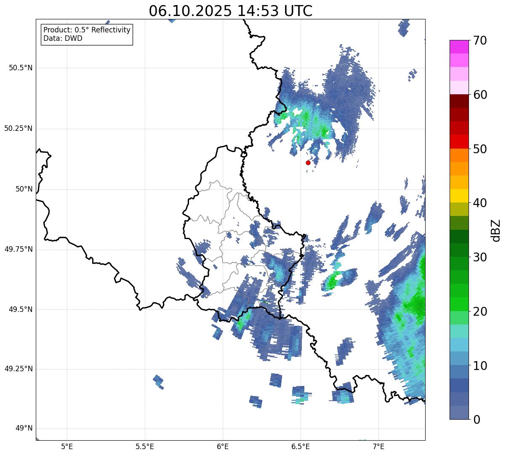
Task: Click the 49.5°N latitude label
Action: [x=21, y=309]
